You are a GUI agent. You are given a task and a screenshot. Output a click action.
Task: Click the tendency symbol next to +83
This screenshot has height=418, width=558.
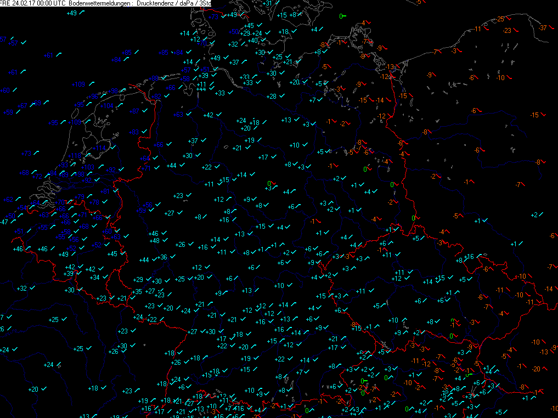pos(145,132)
